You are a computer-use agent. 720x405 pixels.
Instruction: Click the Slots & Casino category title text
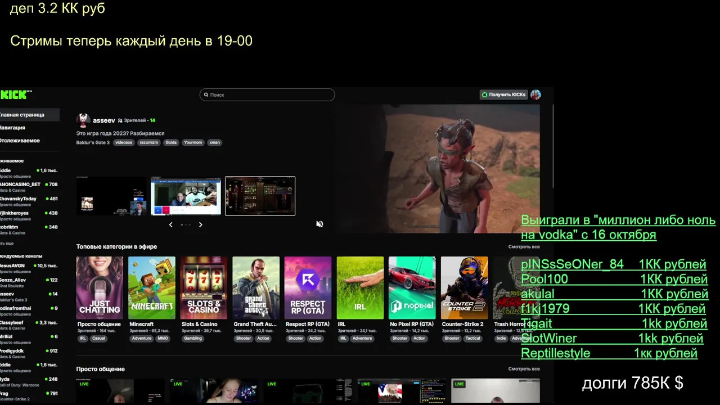[x=200, y=325]
